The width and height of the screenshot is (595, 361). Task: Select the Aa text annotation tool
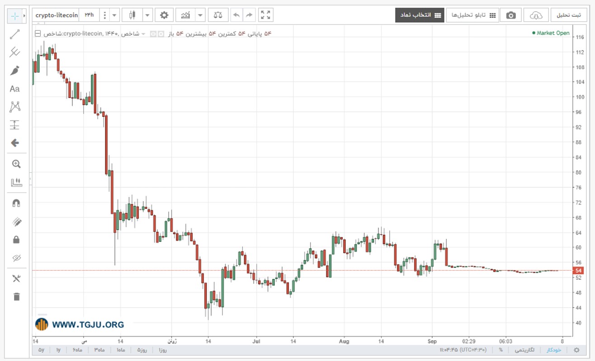[x=15, y=89]
